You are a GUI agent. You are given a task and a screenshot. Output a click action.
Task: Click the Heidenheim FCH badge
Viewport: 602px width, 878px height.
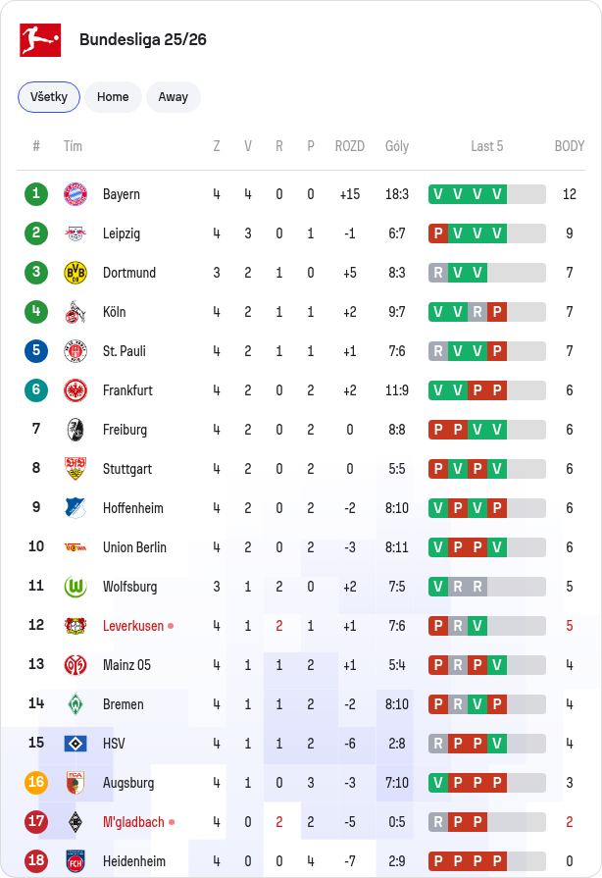click(75, 861)
